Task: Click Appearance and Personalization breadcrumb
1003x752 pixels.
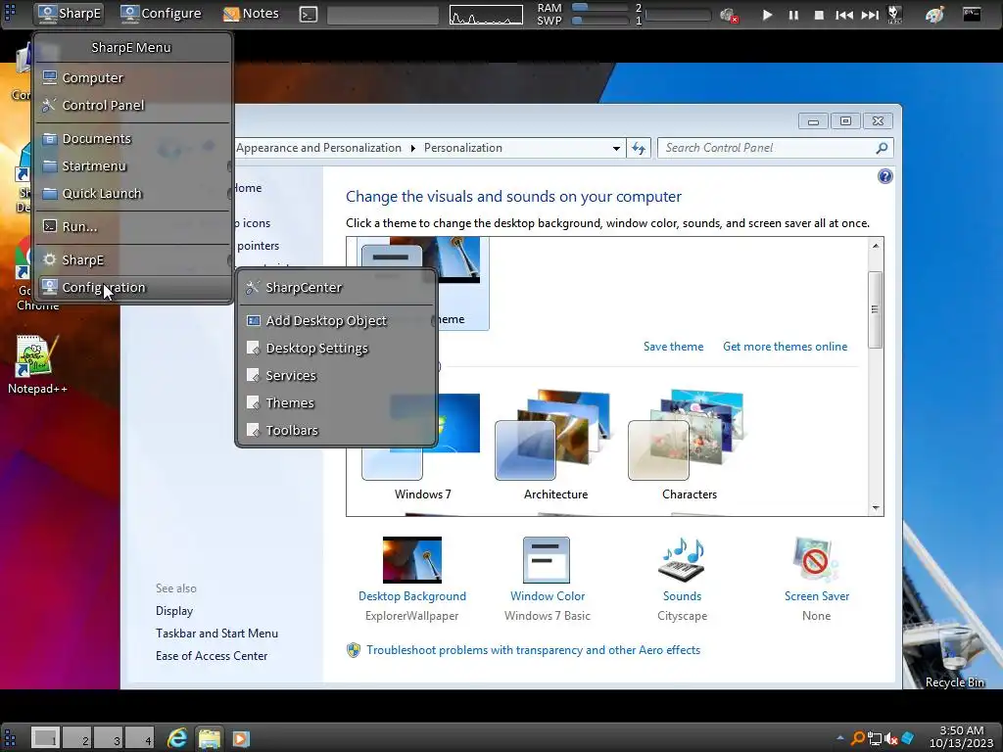Action: pos(318,148)
